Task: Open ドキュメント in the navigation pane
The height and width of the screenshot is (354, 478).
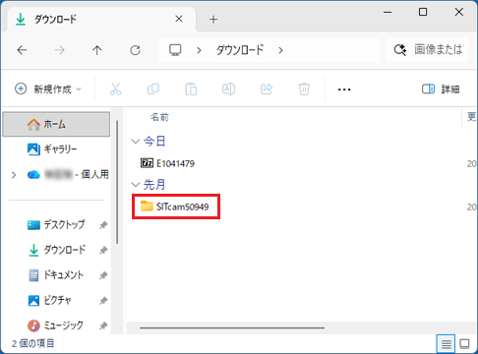Action: pyautogui.click(x=56, y=275)
